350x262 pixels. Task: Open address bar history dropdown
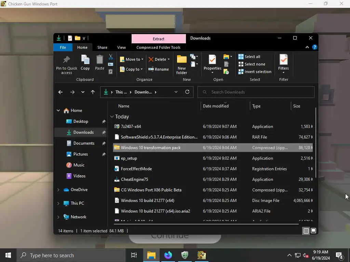pos(176,92)
